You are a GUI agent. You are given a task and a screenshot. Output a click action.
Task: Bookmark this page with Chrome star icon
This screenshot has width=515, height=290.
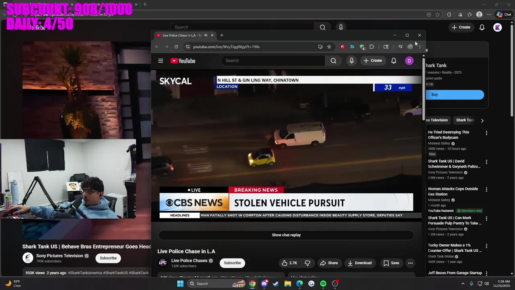coord(329,47)
